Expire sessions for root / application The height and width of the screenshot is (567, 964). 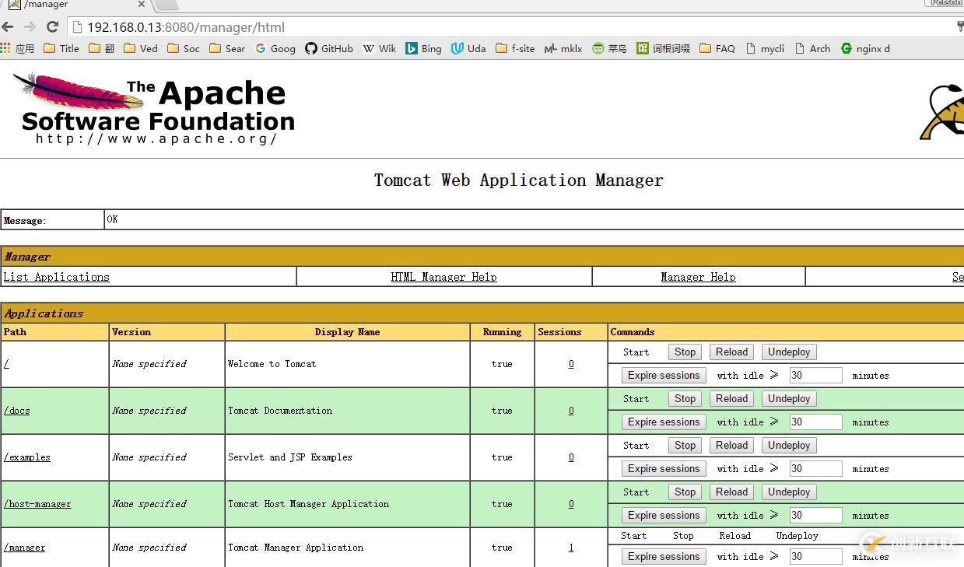(x=664, y=376)
